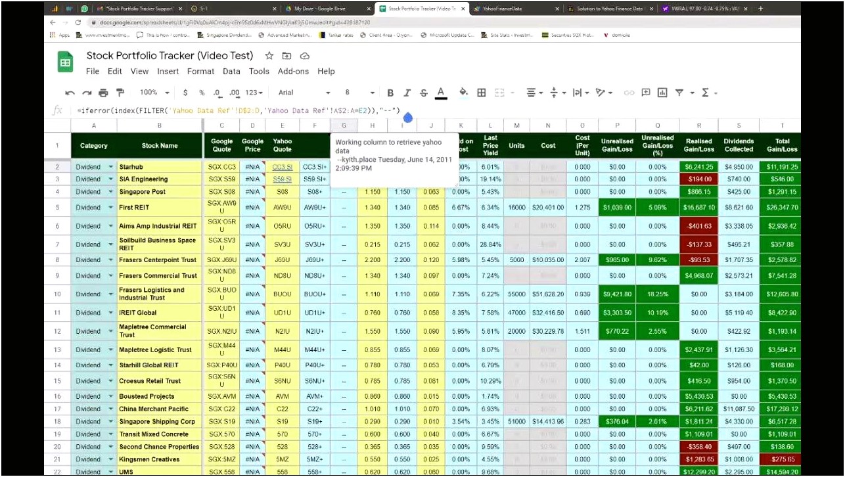Open the text color picker
The width and height of the screenshot is (845, 477).
pyautogui.click(x=441, y=93)
